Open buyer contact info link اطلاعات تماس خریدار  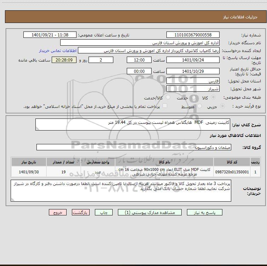click(x=58, y=51)
